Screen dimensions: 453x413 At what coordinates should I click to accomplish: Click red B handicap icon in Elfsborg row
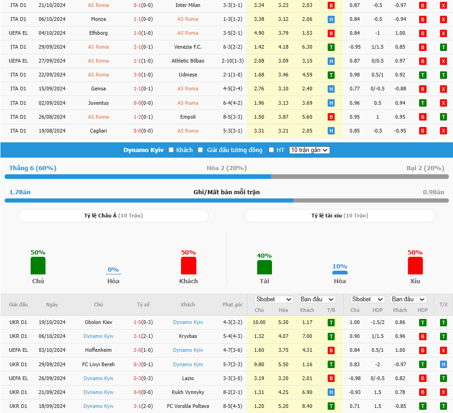(x=422, y=33)
